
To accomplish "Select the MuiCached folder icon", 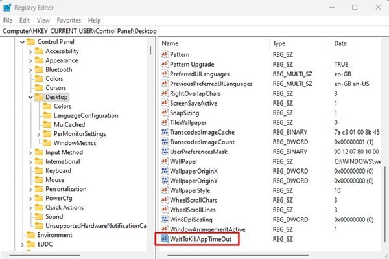I will (x=47, y=124).
